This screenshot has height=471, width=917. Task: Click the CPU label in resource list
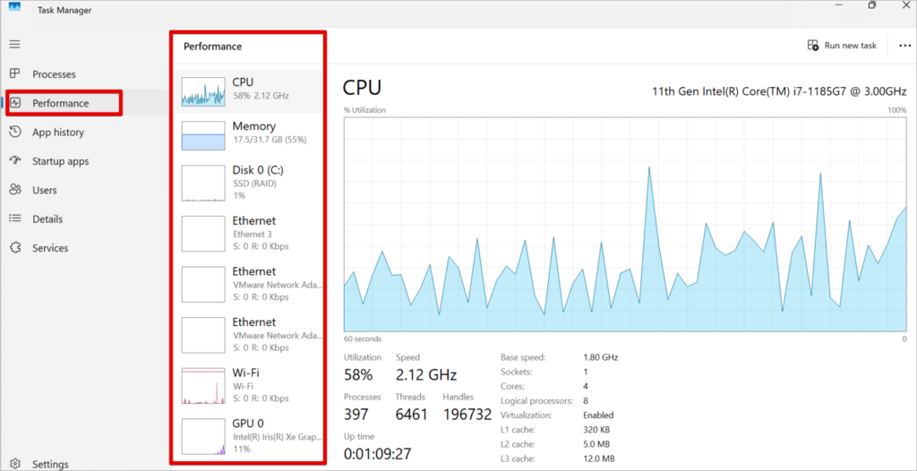coord(243,81)
